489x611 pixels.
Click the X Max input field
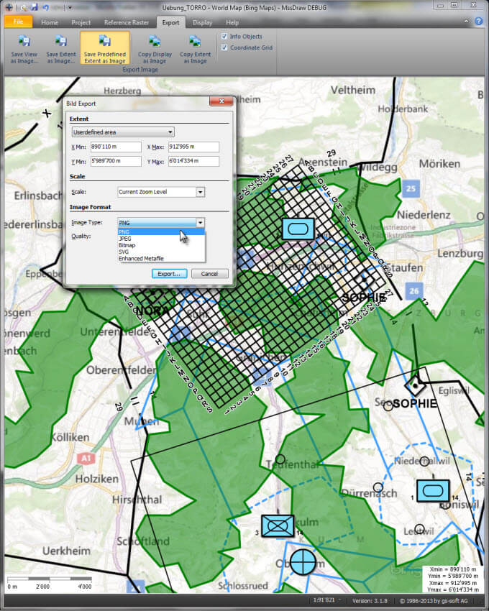pyautogui.click(x=193, y=147)
